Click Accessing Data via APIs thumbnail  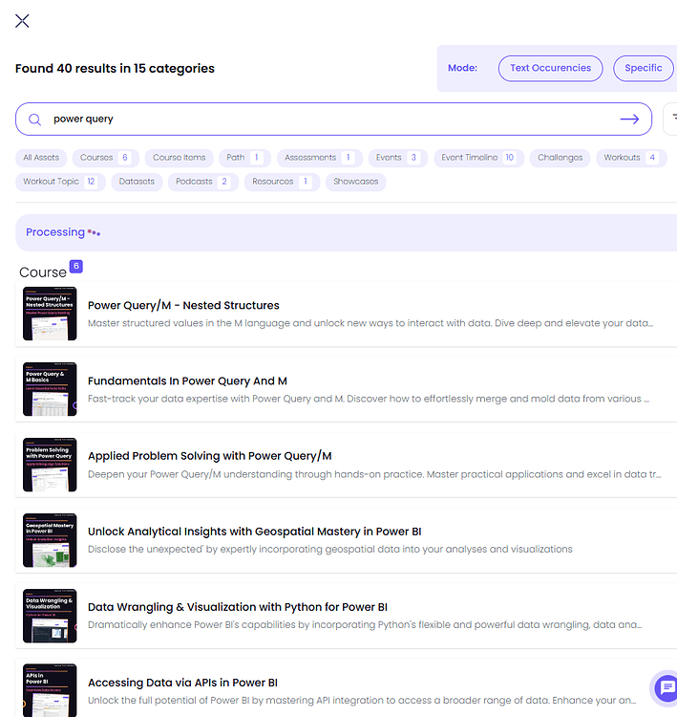[50, 688]
